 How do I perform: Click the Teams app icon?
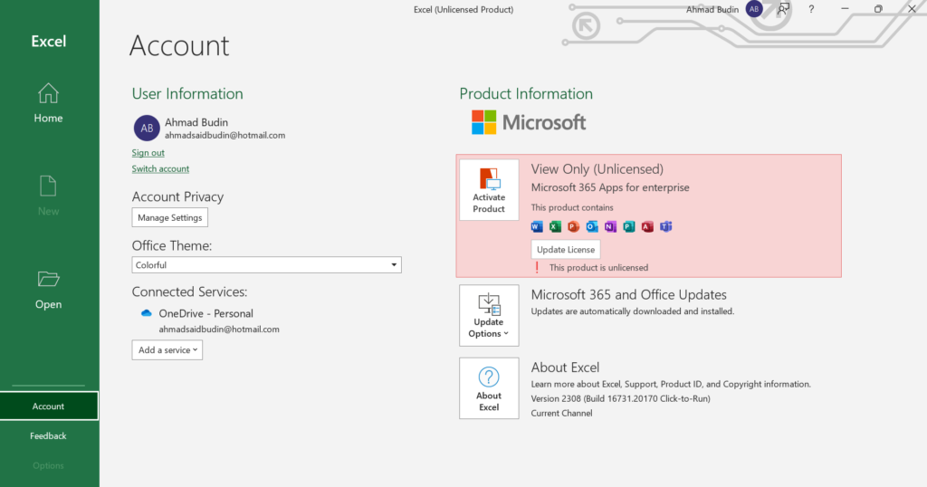(665, 226)
